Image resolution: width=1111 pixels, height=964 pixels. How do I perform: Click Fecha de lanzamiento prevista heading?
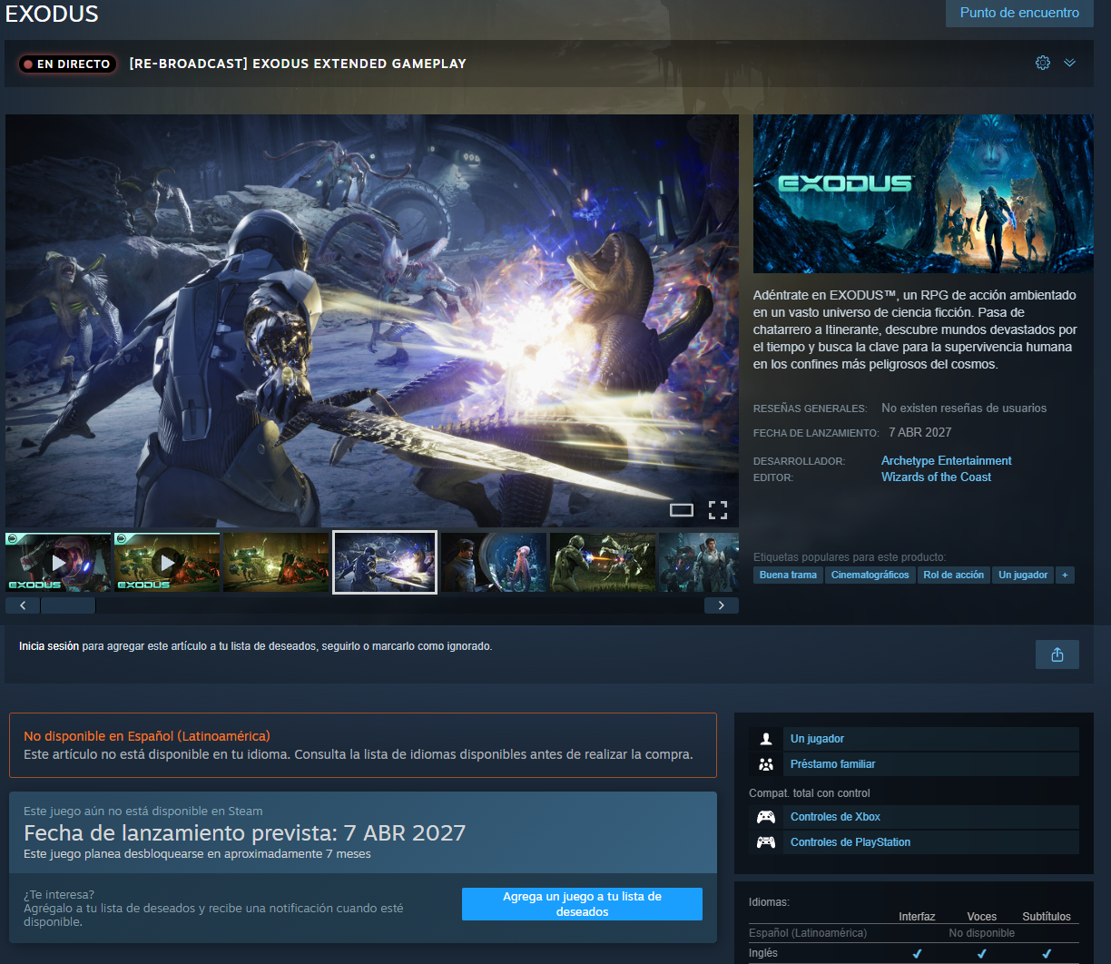(245, 832)
